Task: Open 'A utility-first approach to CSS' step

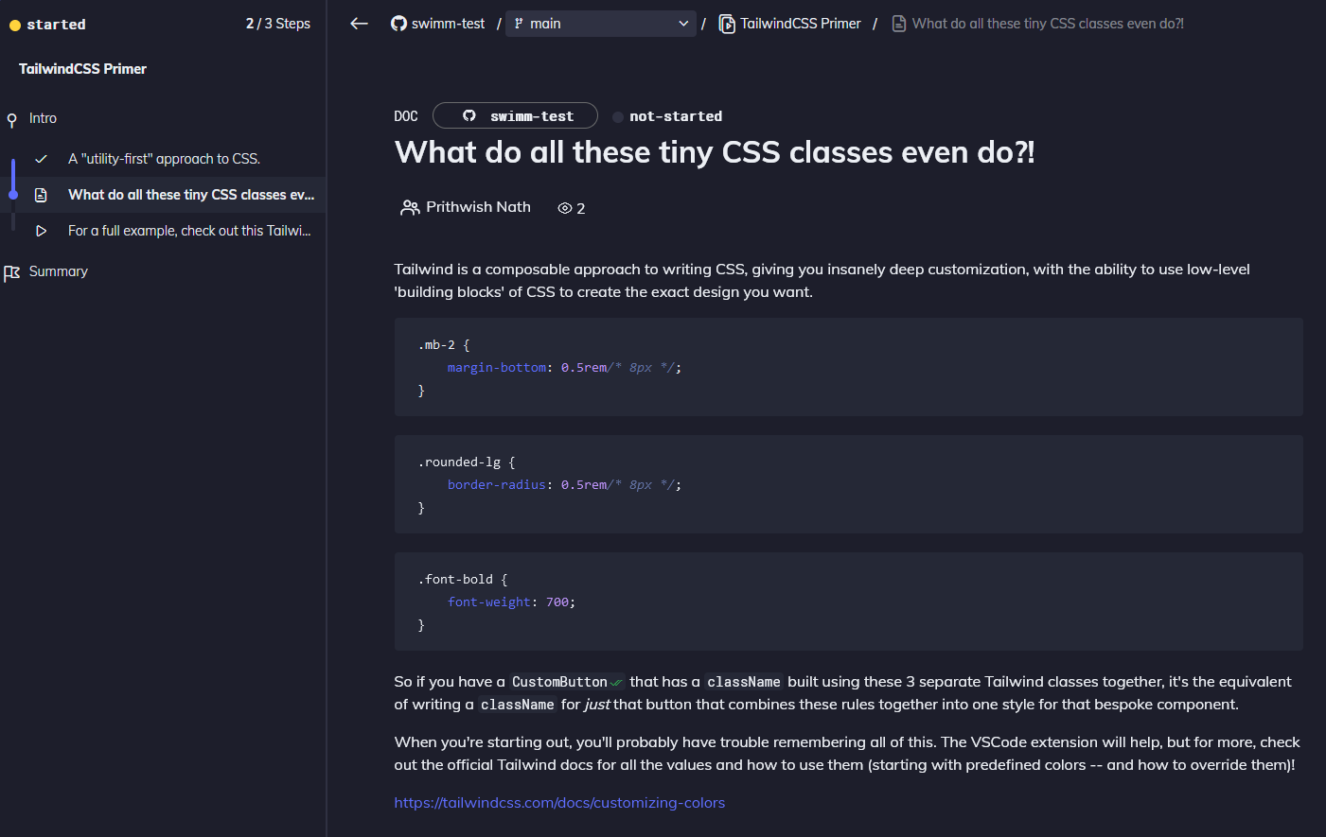Action: pyautogui.click(x=164, y=159)
